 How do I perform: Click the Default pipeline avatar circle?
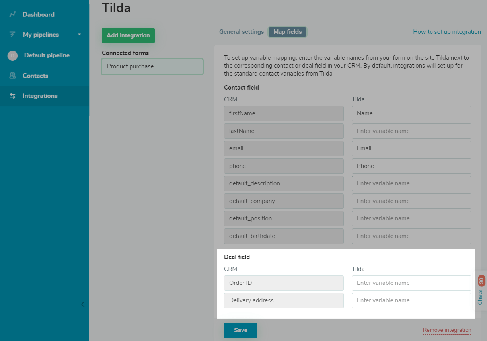12,56
